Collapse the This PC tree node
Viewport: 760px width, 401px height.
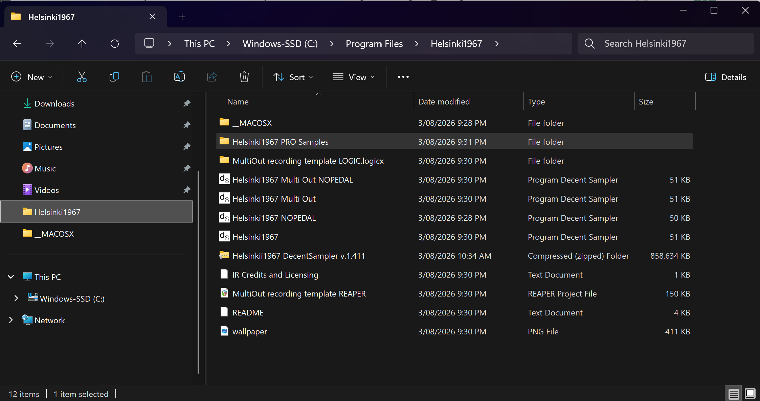click(x=11, y=277)
